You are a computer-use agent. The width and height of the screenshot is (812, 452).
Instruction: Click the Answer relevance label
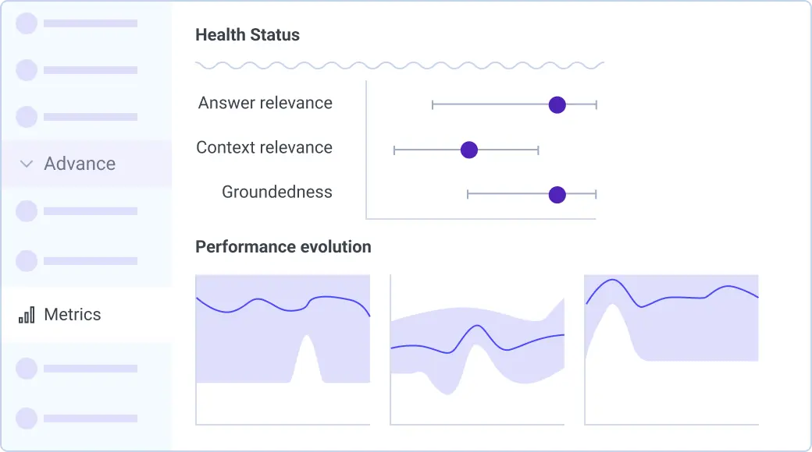[265, 103]
